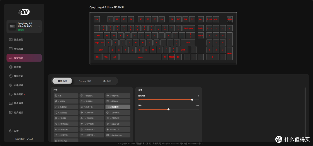
Task: Click the N.Lck key on keyboard preview
Action: [209, 28]
